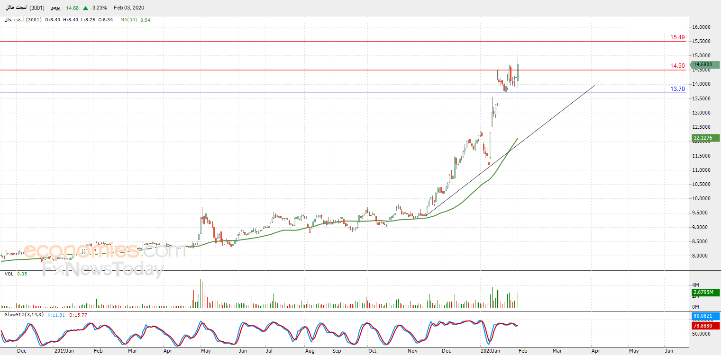Click the Oct time axis label
This screenshot has width=721, height=355.
pyautogui.click(x=372, y=351)
